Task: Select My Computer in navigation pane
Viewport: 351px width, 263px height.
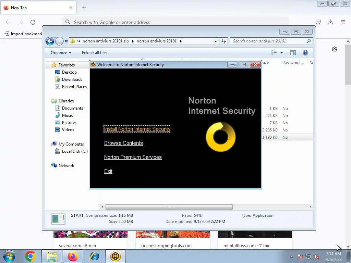Action: (71, 144)
